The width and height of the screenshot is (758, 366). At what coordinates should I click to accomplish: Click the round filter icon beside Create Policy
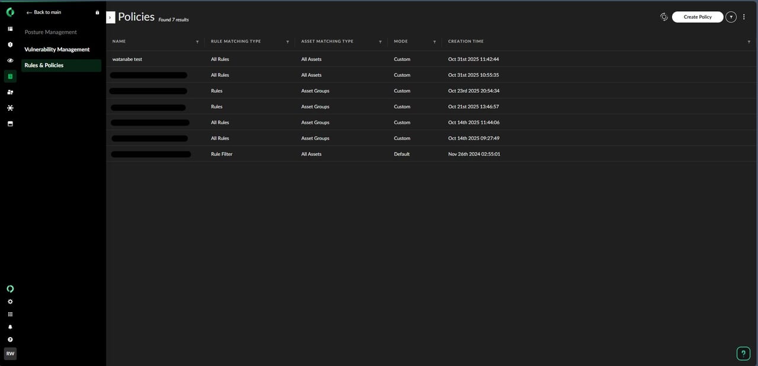pos(731,17)
